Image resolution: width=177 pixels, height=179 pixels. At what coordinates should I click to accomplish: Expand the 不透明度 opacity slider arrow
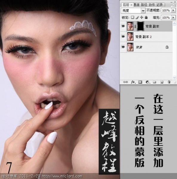click(173, 10)
